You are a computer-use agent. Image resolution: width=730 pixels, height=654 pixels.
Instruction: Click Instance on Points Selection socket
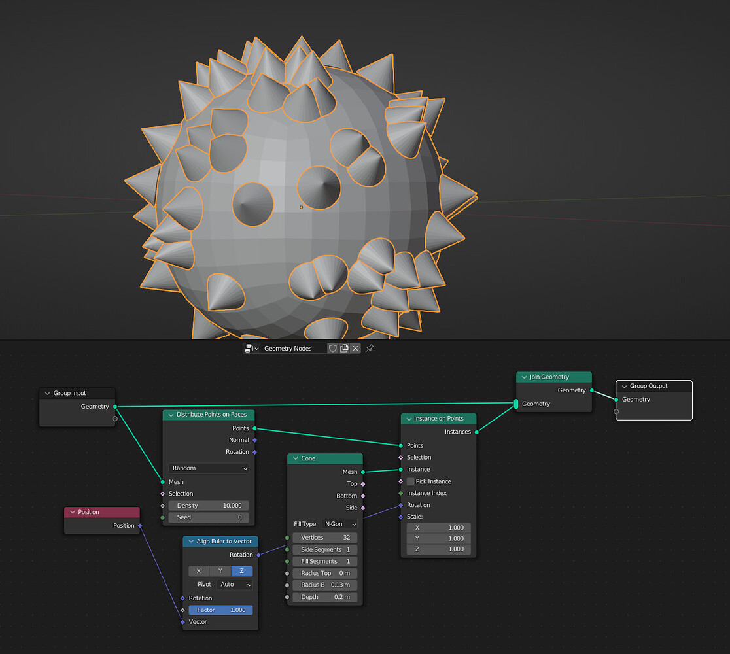(401, 458)
